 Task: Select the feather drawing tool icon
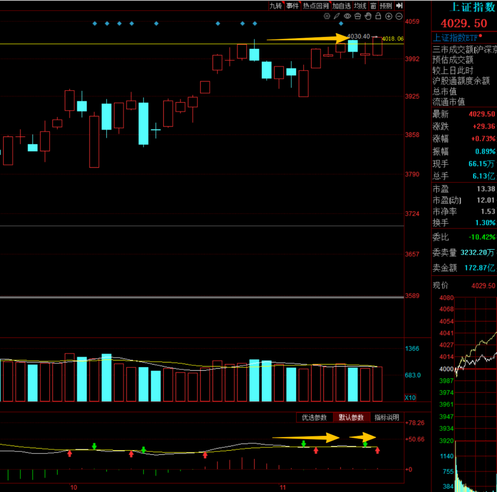click(x=337, y=16)
